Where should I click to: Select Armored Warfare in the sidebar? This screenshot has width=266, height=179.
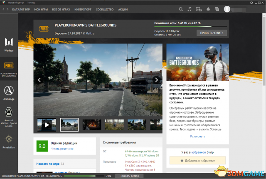(9, 117)
